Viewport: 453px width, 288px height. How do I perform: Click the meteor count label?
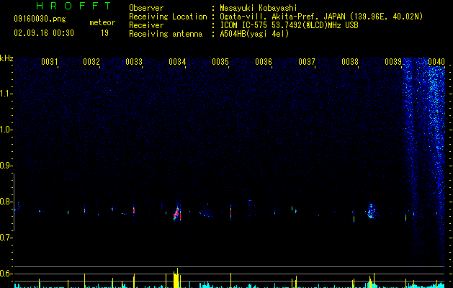coord(102,22)
